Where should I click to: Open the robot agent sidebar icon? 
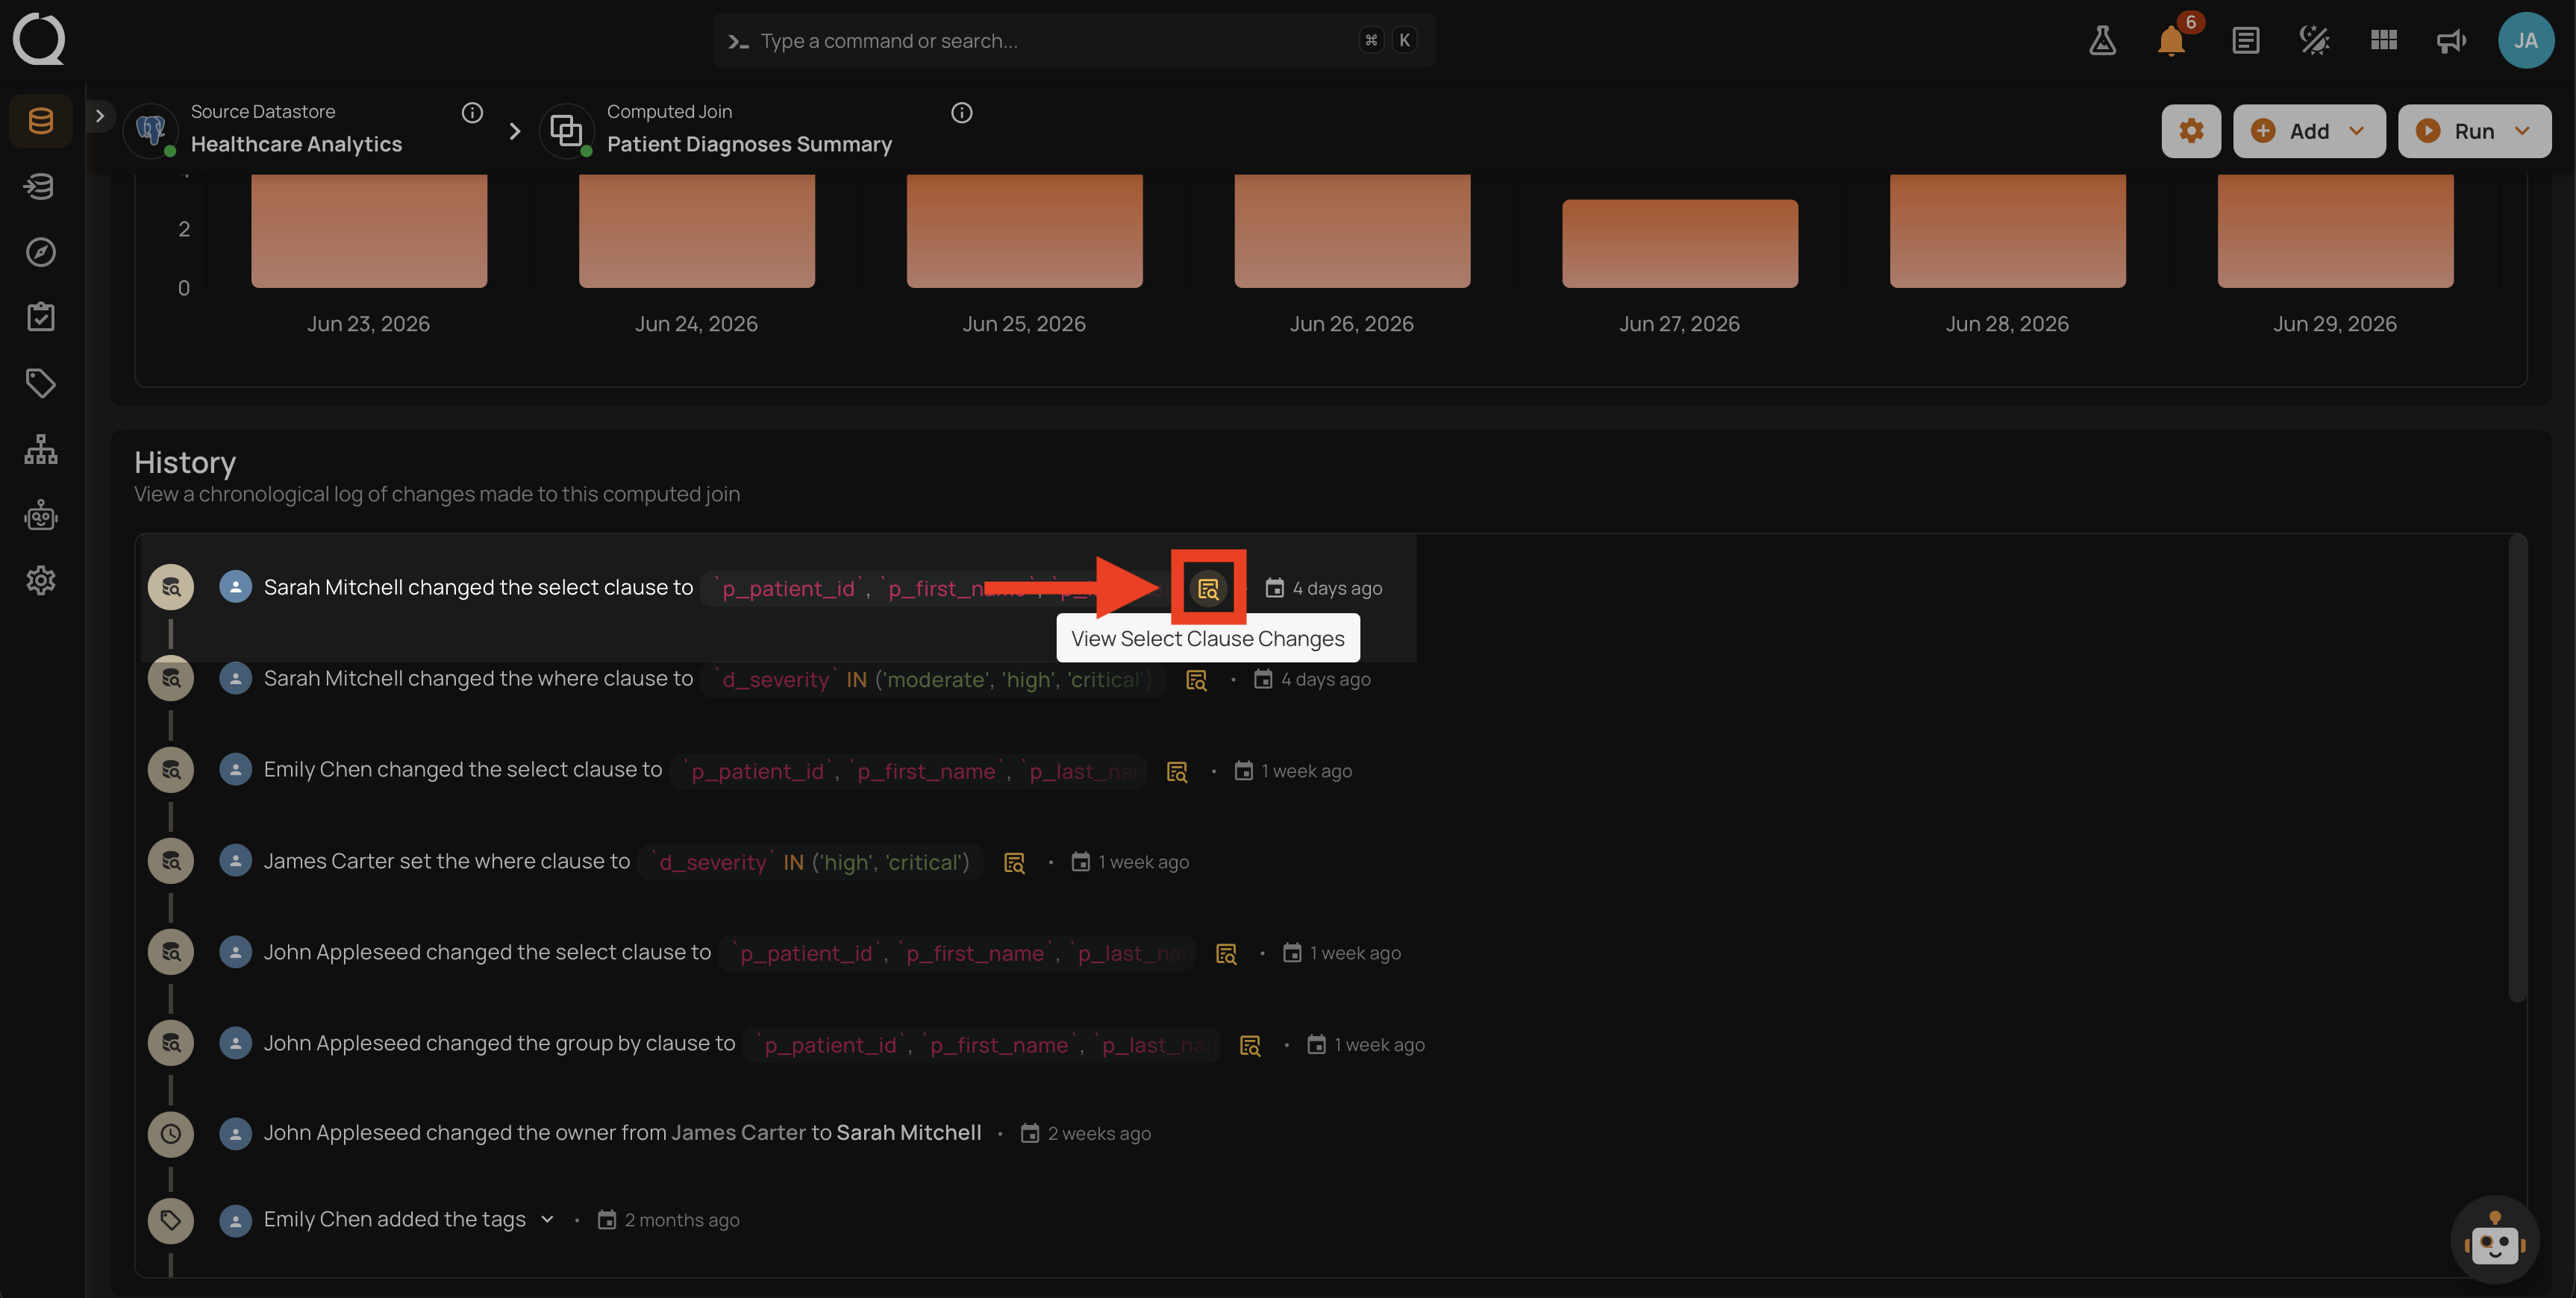(x=41, y=515)
